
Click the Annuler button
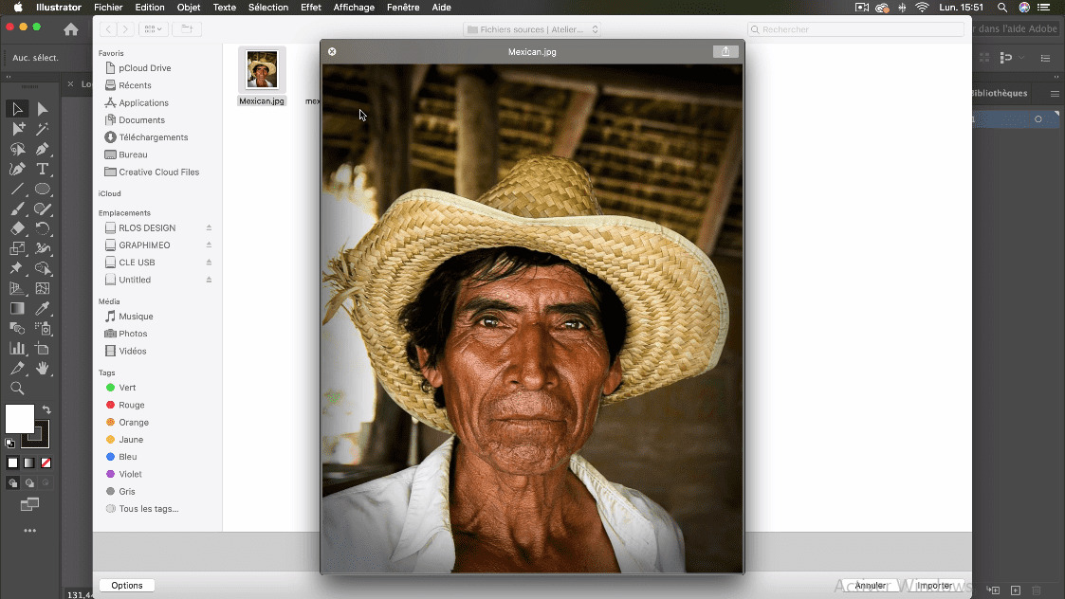click(870, 586)
